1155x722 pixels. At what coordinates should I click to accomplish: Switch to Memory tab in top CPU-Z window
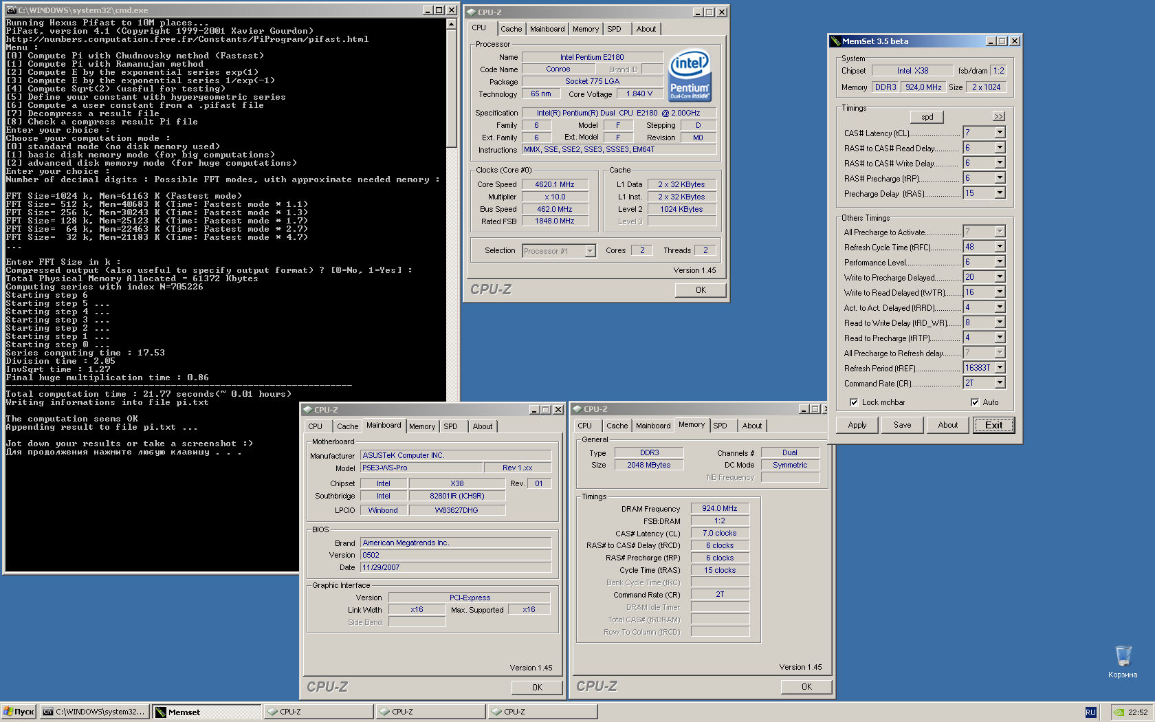click(x=586, y=29)
